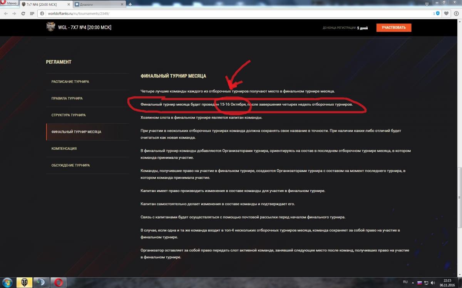Screen dimensions: 462x288
Task: Click the РЕГЛАМЕНТ heading
Action: coord(59,62)
